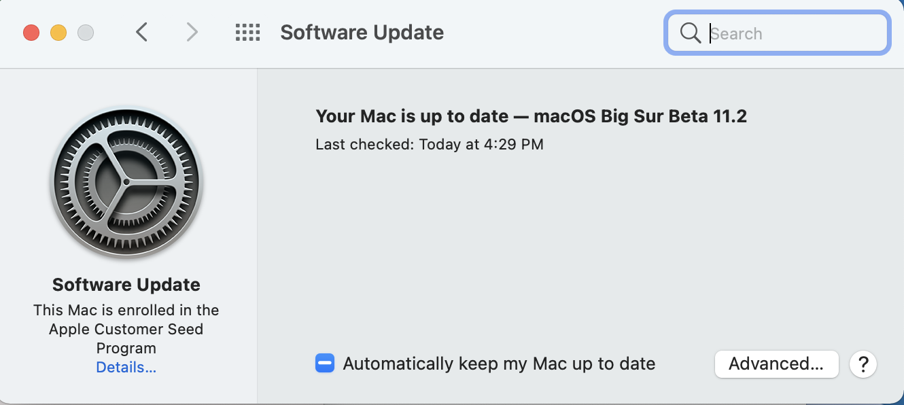Click the 'macOS Big Sur Beta 11.2' version text
This screenshot has height=405, width=904.
tap(640, 116)
